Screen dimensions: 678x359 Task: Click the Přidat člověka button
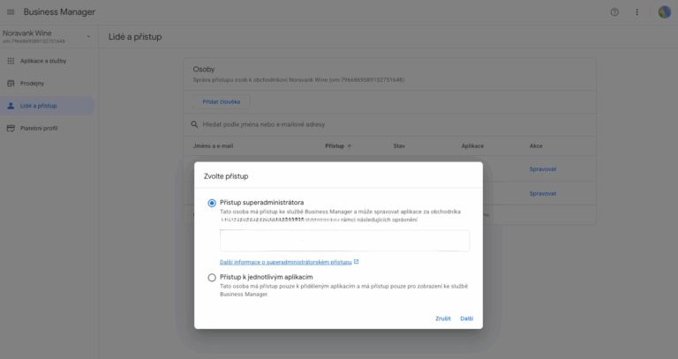[x=222, y=101]
